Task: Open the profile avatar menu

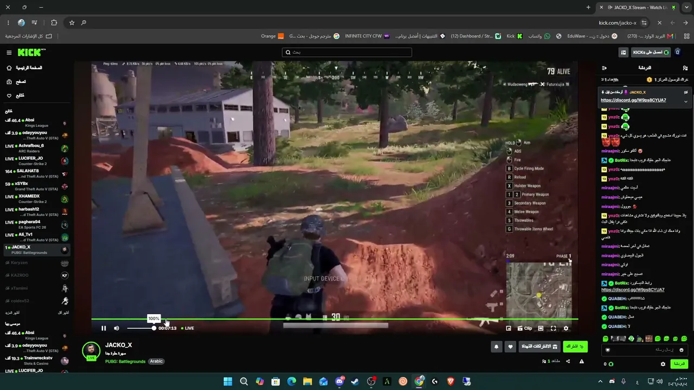Action: tap(678, 53)
